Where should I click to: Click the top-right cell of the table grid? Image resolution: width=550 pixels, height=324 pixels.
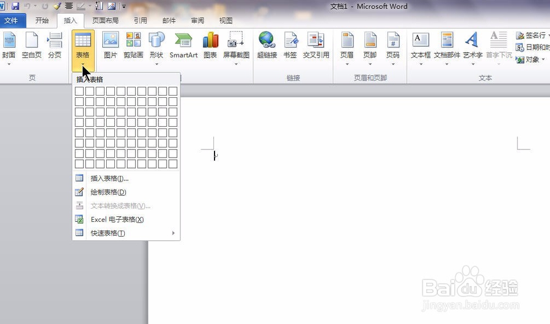(173, 91)
